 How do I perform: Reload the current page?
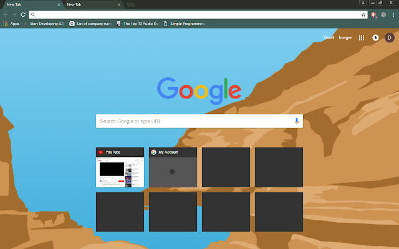[23, 15]
